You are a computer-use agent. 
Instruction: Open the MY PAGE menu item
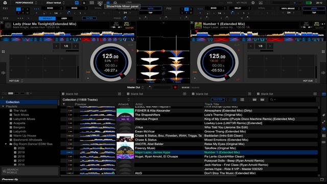(x=242, y=3)
